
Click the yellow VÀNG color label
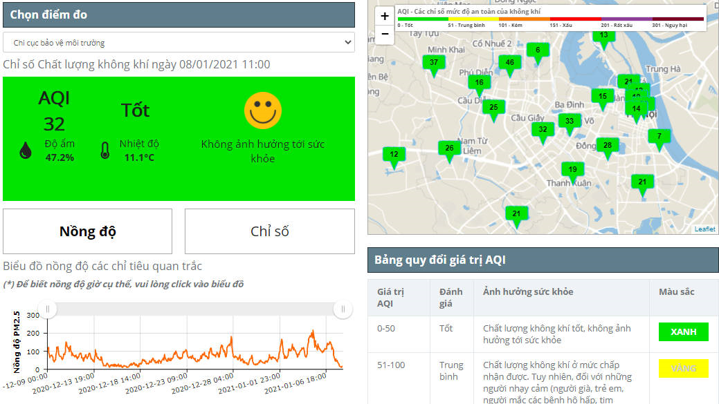pos(683,368)
